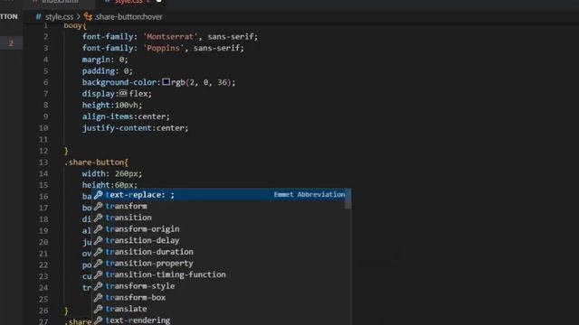Choose transform-box suggestion
The height and width of the screenshot is (325, 579).
221,297
